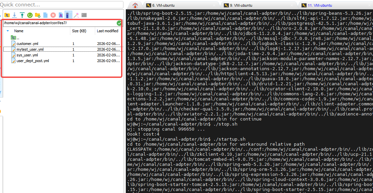Close the 9. VM-ubuntu tab

coord(292,5)
